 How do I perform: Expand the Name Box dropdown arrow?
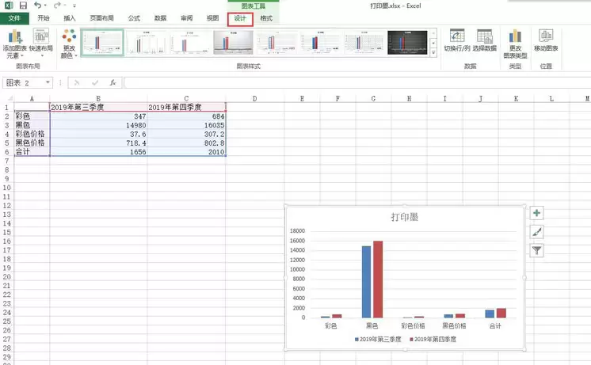(x=48, y=82)
